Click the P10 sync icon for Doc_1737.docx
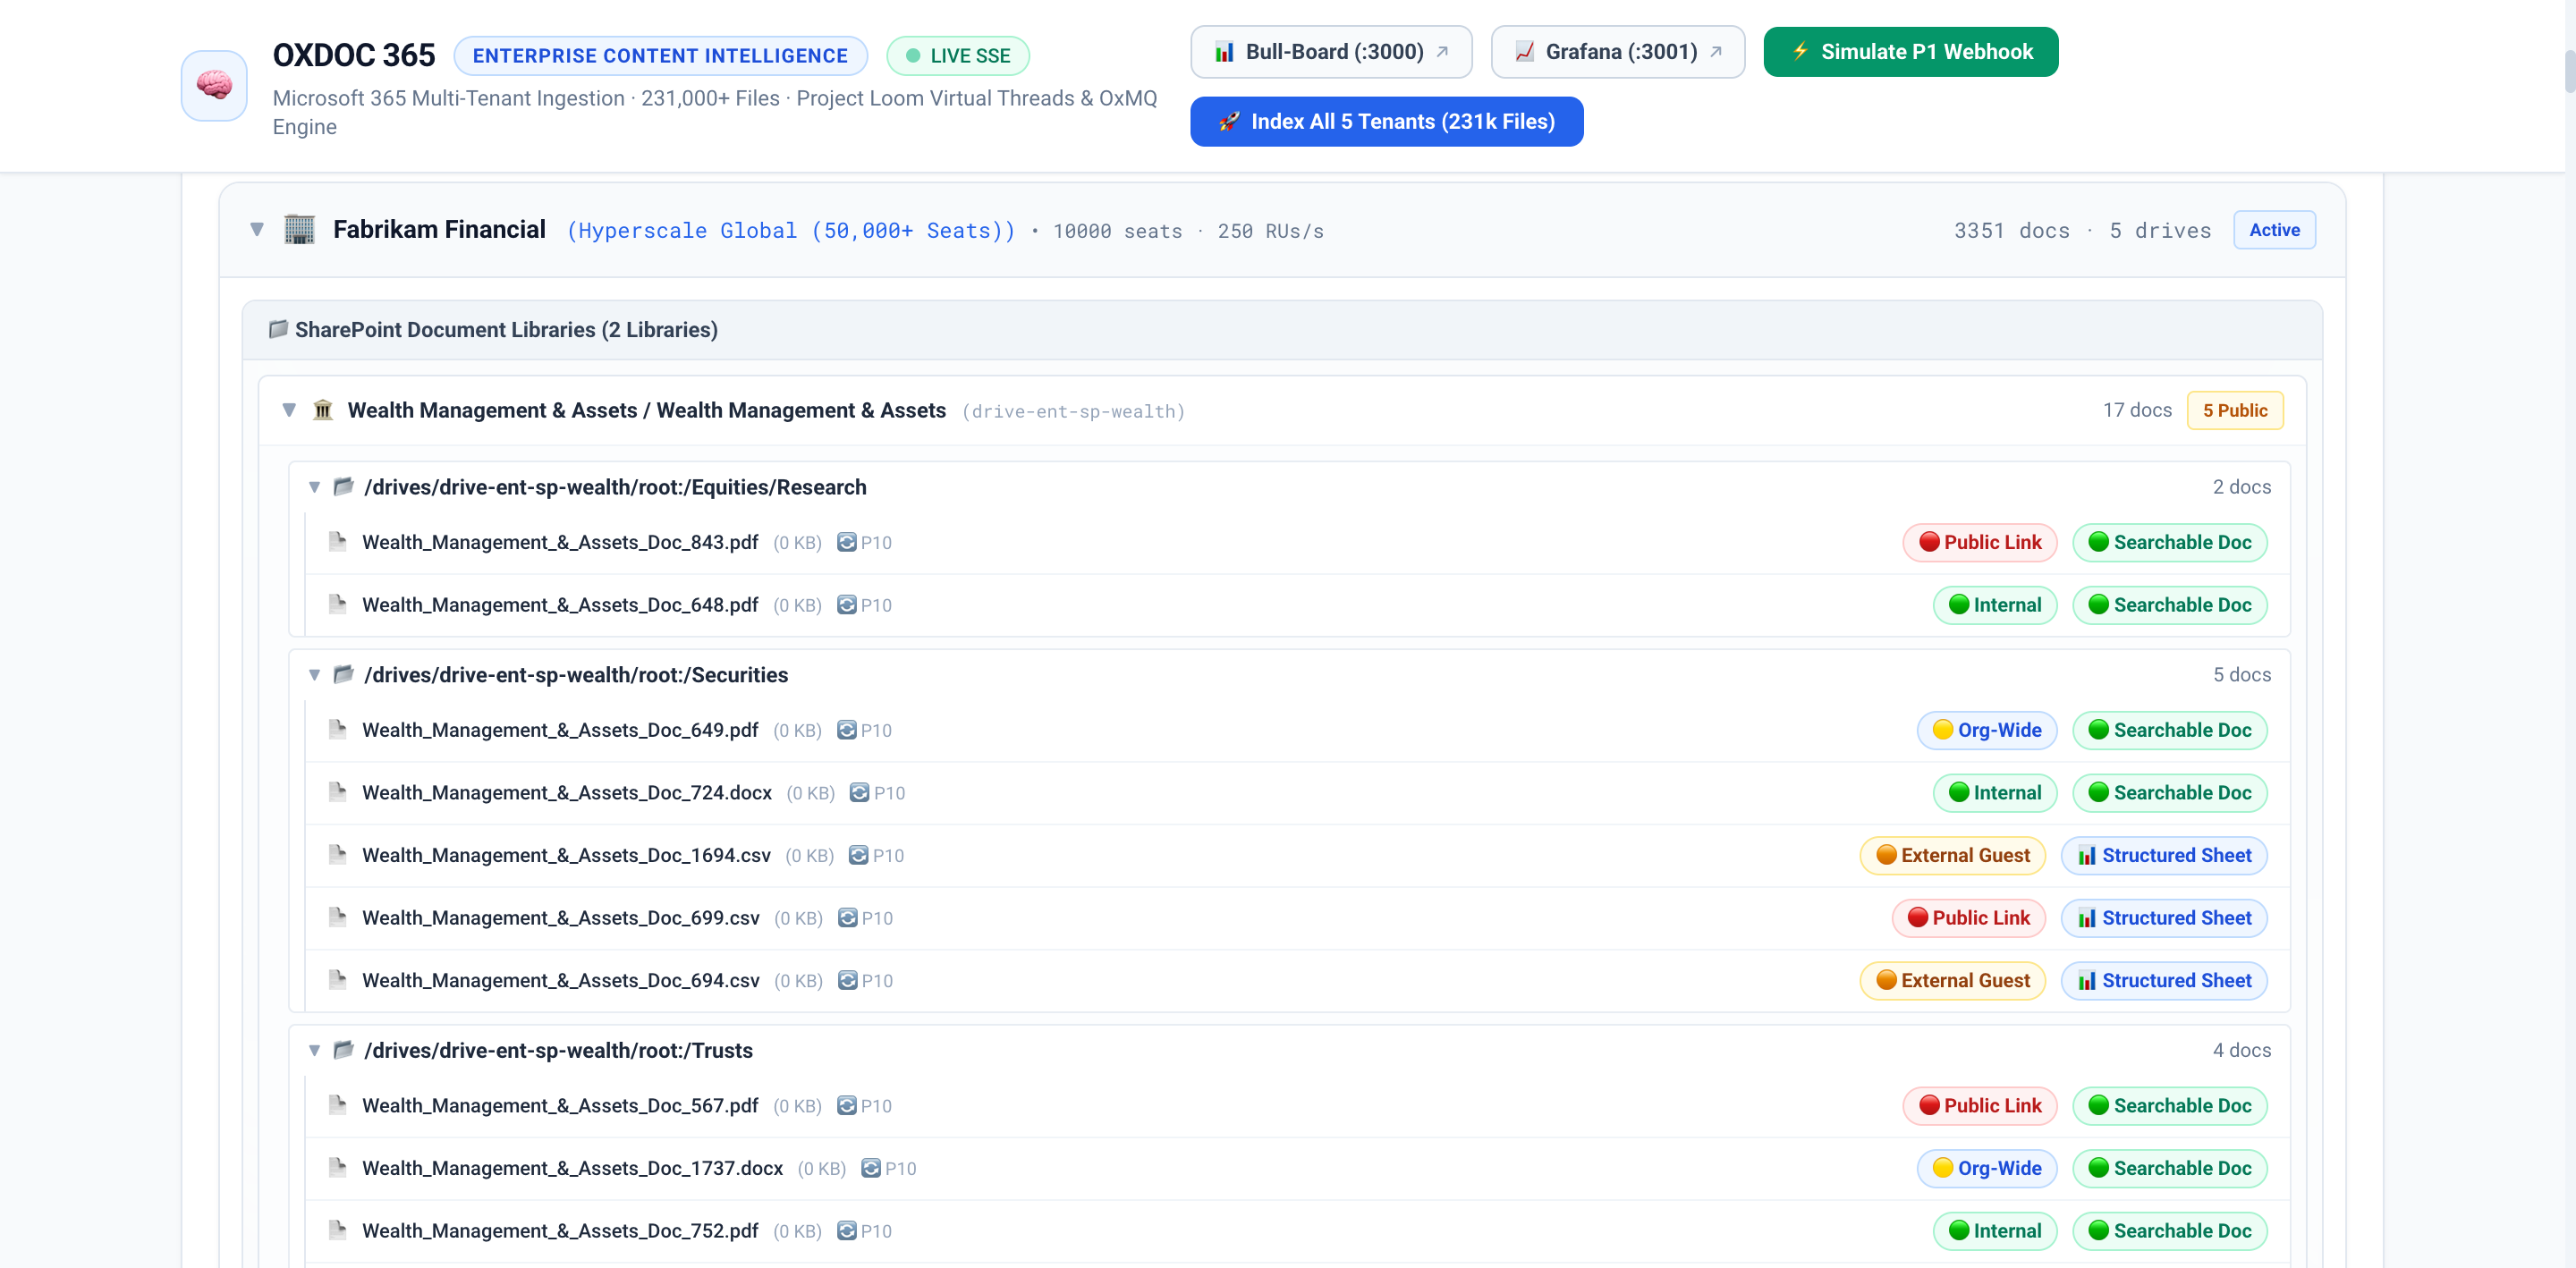 [870, 1168]
